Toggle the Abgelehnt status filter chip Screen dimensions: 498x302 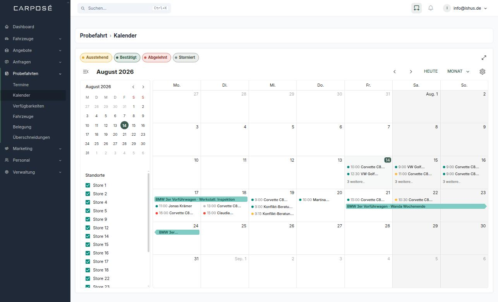[x=156, y=58]
